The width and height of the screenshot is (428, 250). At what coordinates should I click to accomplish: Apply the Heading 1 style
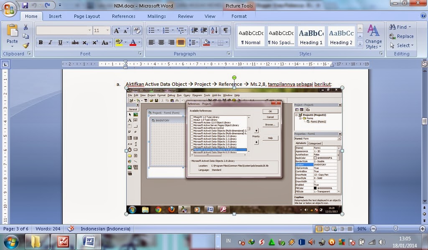point(311,36)
